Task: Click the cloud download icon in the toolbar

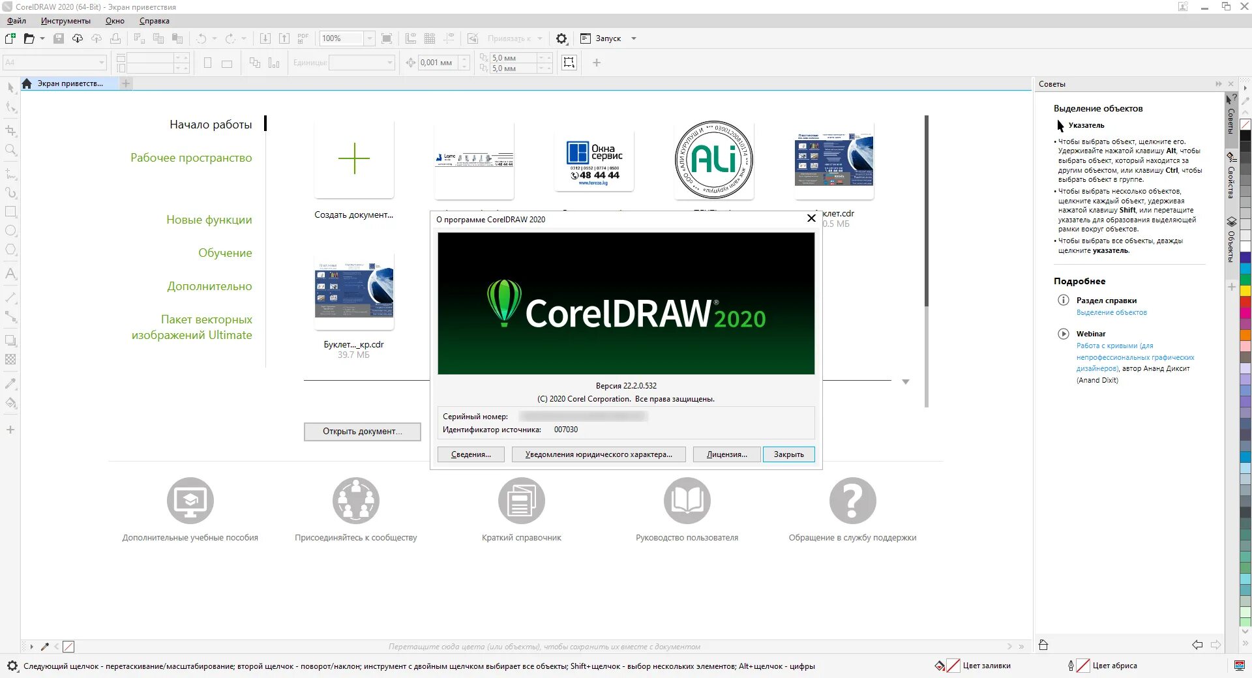Action: pyautogui.click(x=78, y=38)
